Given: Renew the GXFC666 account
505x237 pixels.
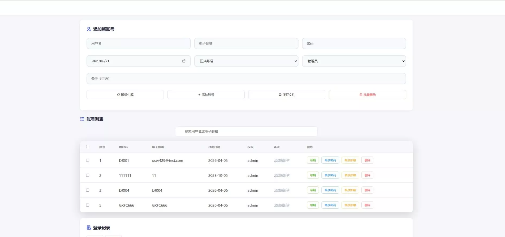Looking at the screenshot, I should coord(313,205).
